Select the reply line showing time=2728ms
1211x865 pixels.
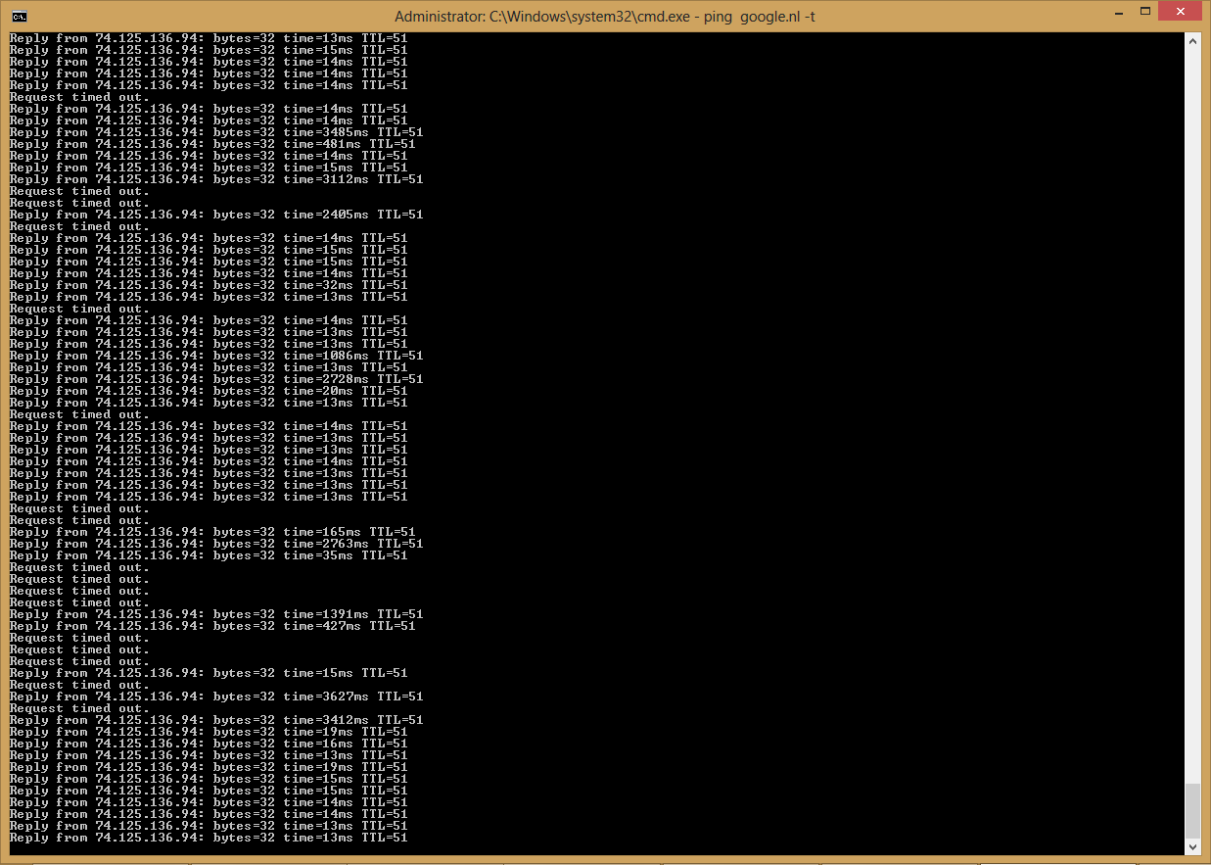click(x=215, y=379)
